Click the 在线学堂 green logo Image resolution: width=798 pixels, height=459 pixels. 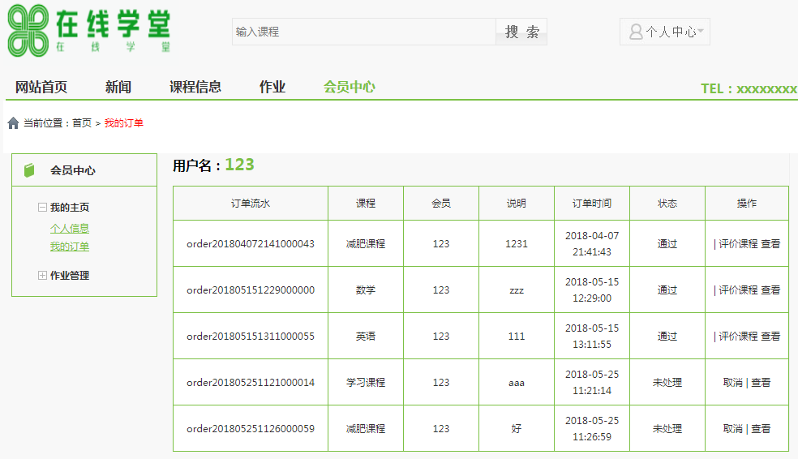coord(89,31)
